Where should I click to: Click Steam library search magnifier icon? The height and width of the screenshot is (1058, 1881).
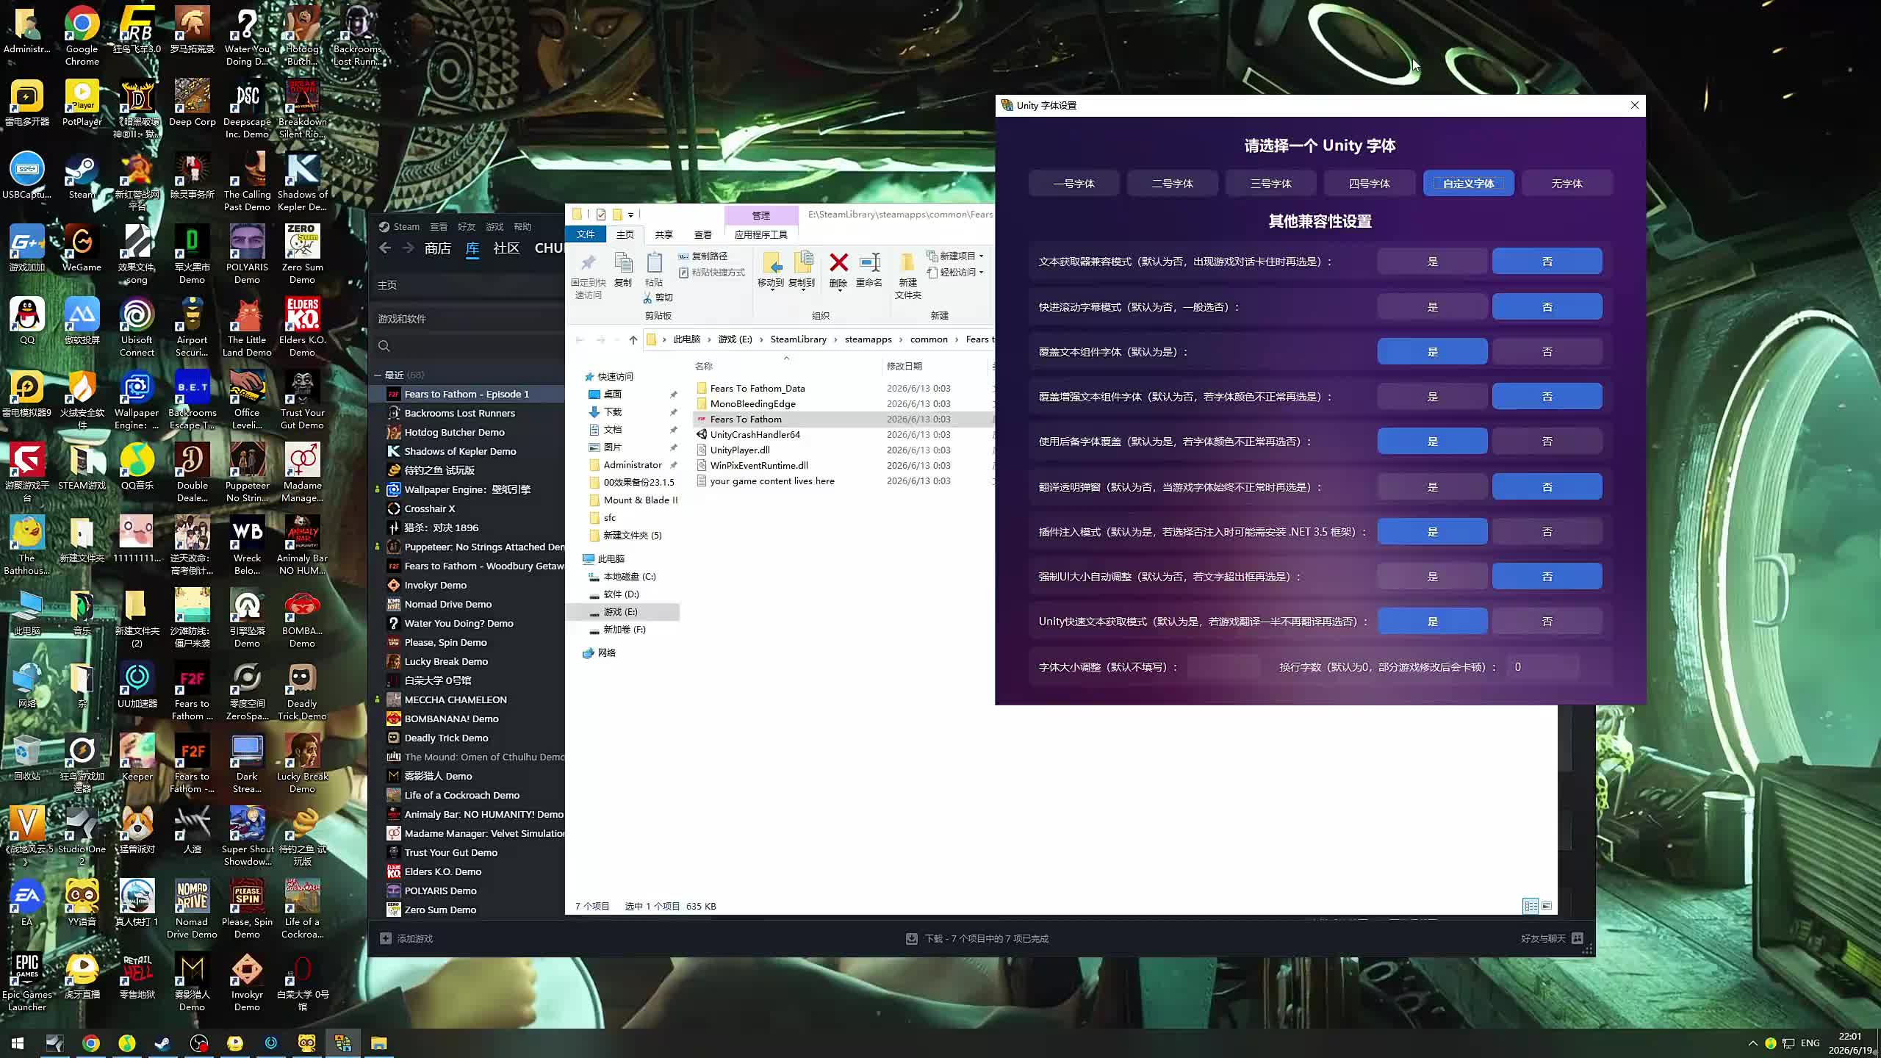click(x=384, y=346)
